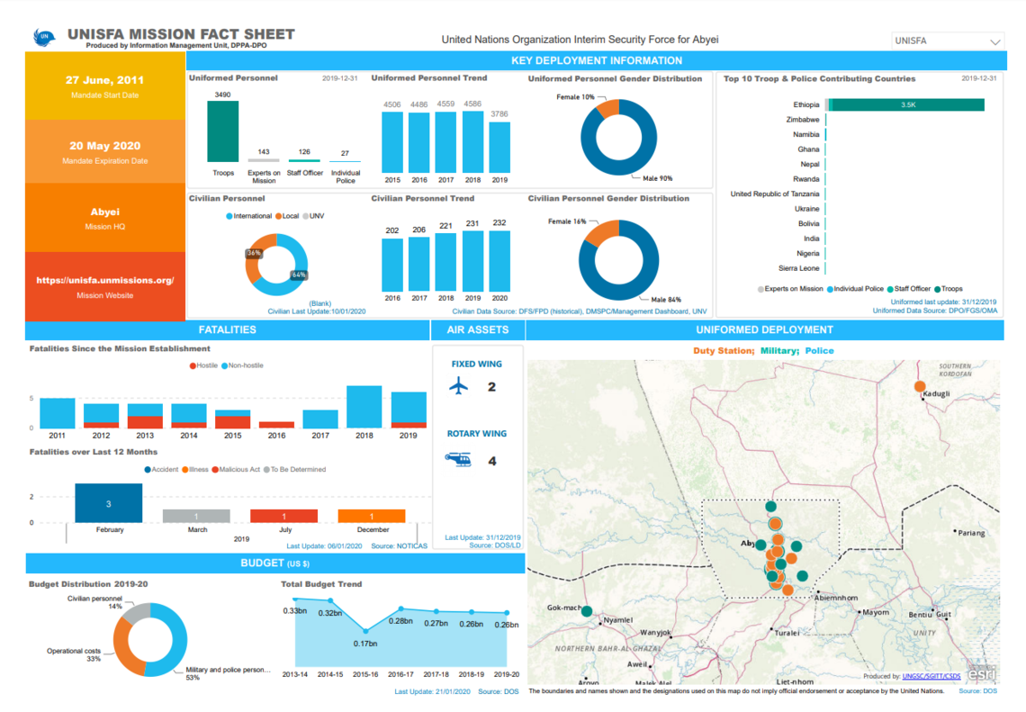Toggle Illness legend marker
1026x712 pixels.
click(185, 469)
